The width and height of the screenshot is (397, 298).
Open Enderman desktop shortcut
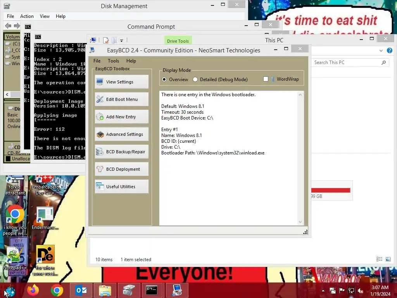pos(45,218)
